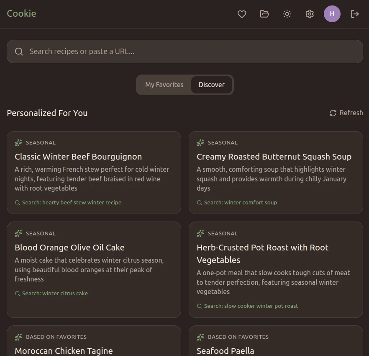Click the recipe search input field
This screenshot has height=356, width=369.
point(184,51)
